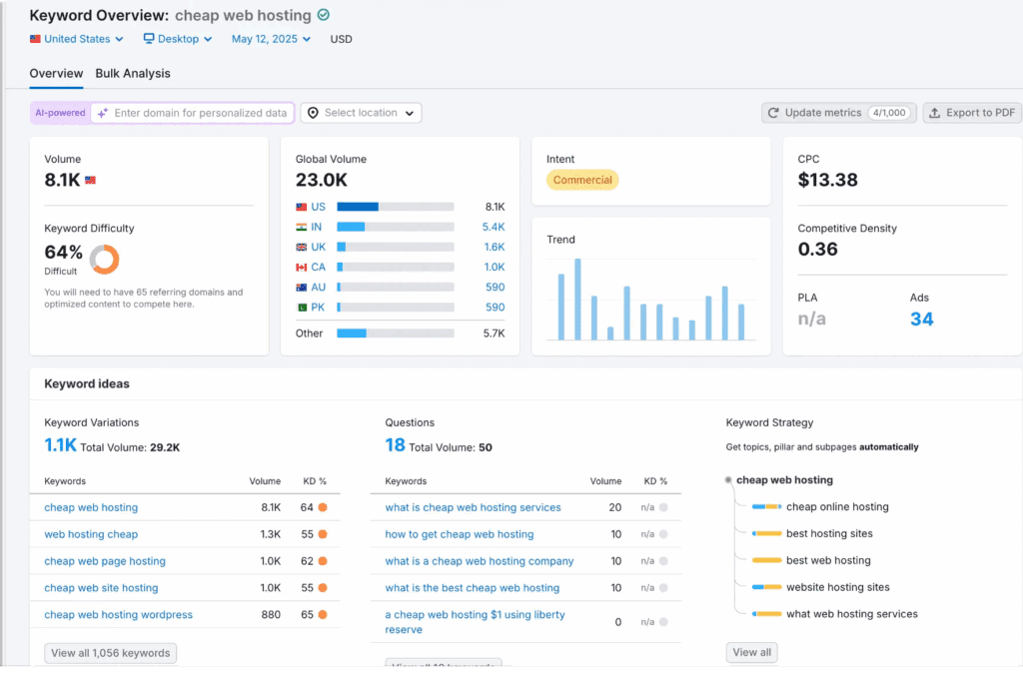Click the green verified checkmark beside the keyword

coord(322,15)
